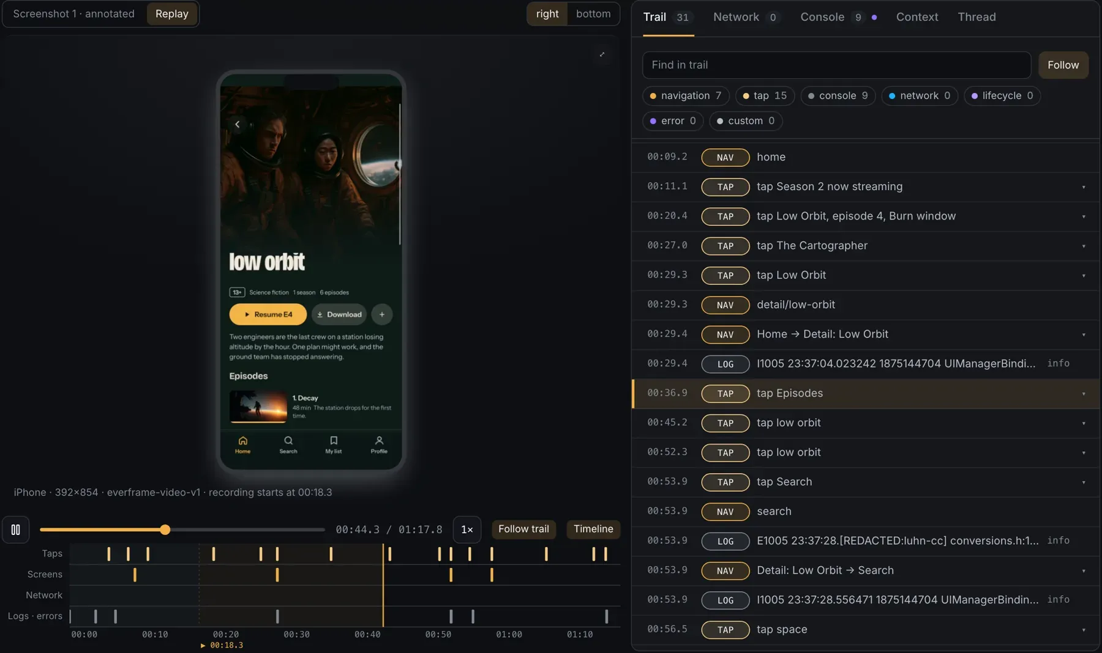1102x653 pixels.
Task: Toggle the tap filter chip
Action: click(x=765, y=96)
